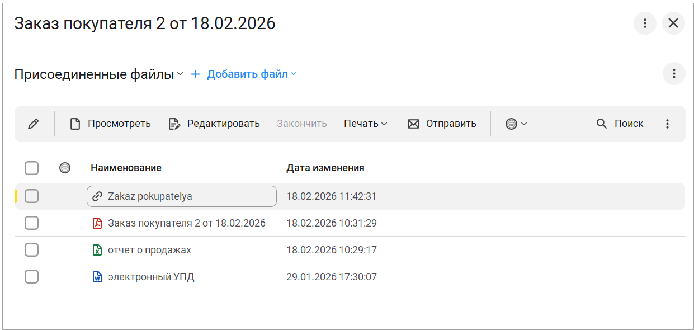
Task: Click the Excel icon of отчет о продажах
Action: coord(97,250)
